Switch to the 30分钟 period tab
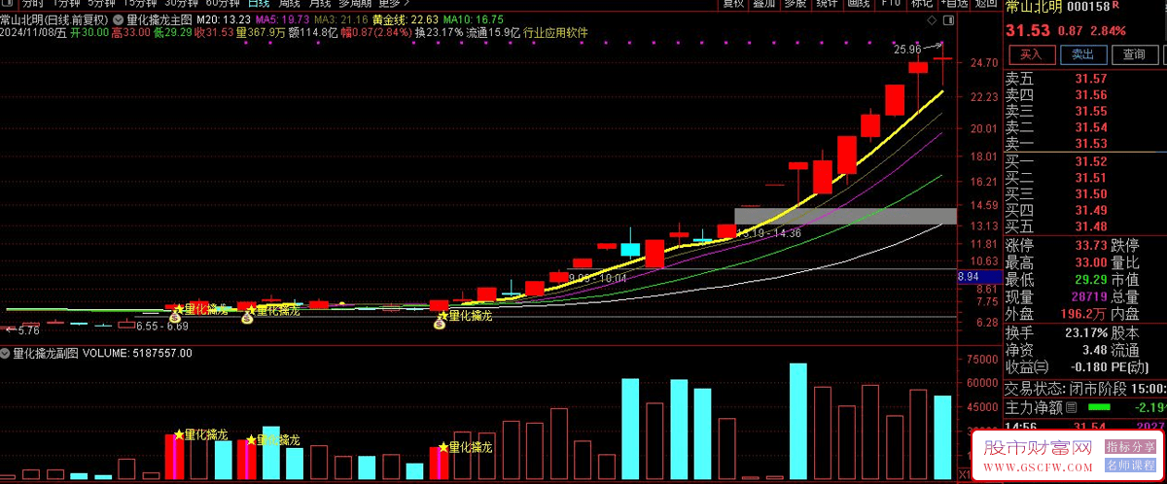The height and width of the screenshot is (484, 1167). (182, 3)
